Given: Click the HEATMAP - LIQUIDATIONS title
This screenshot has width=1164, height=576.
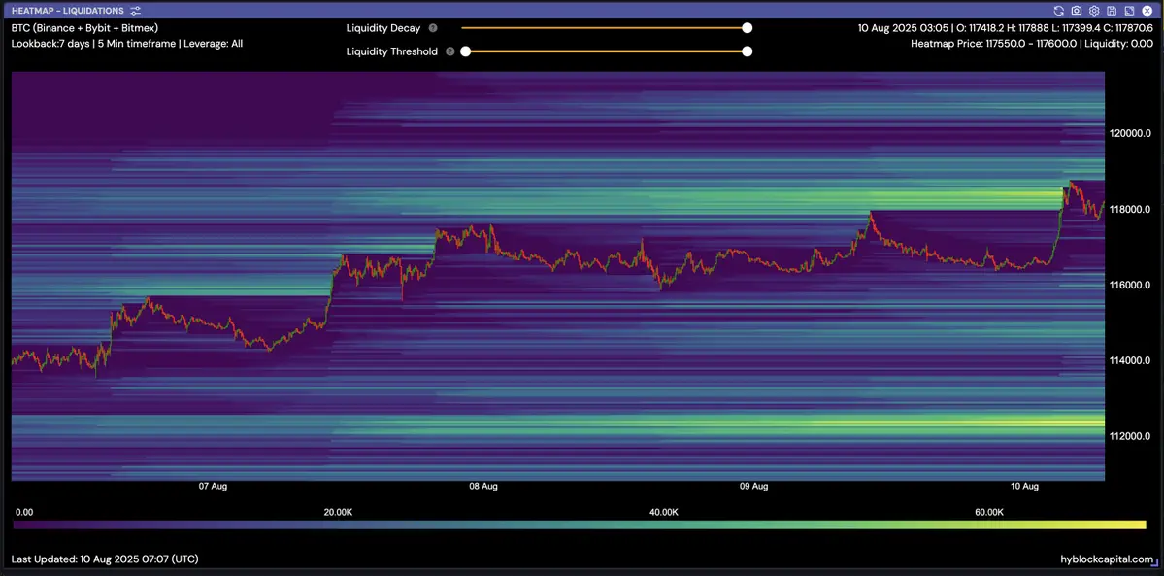Looking at the screenshot, I should pos(68,11).
